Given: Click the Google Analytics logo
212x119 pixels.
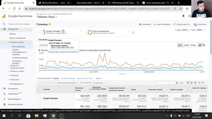Looking at the screenshot, I should point(4,16).
